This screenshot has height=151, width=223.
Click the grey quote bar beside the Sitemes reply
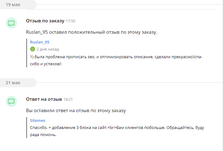coord(27,127)
